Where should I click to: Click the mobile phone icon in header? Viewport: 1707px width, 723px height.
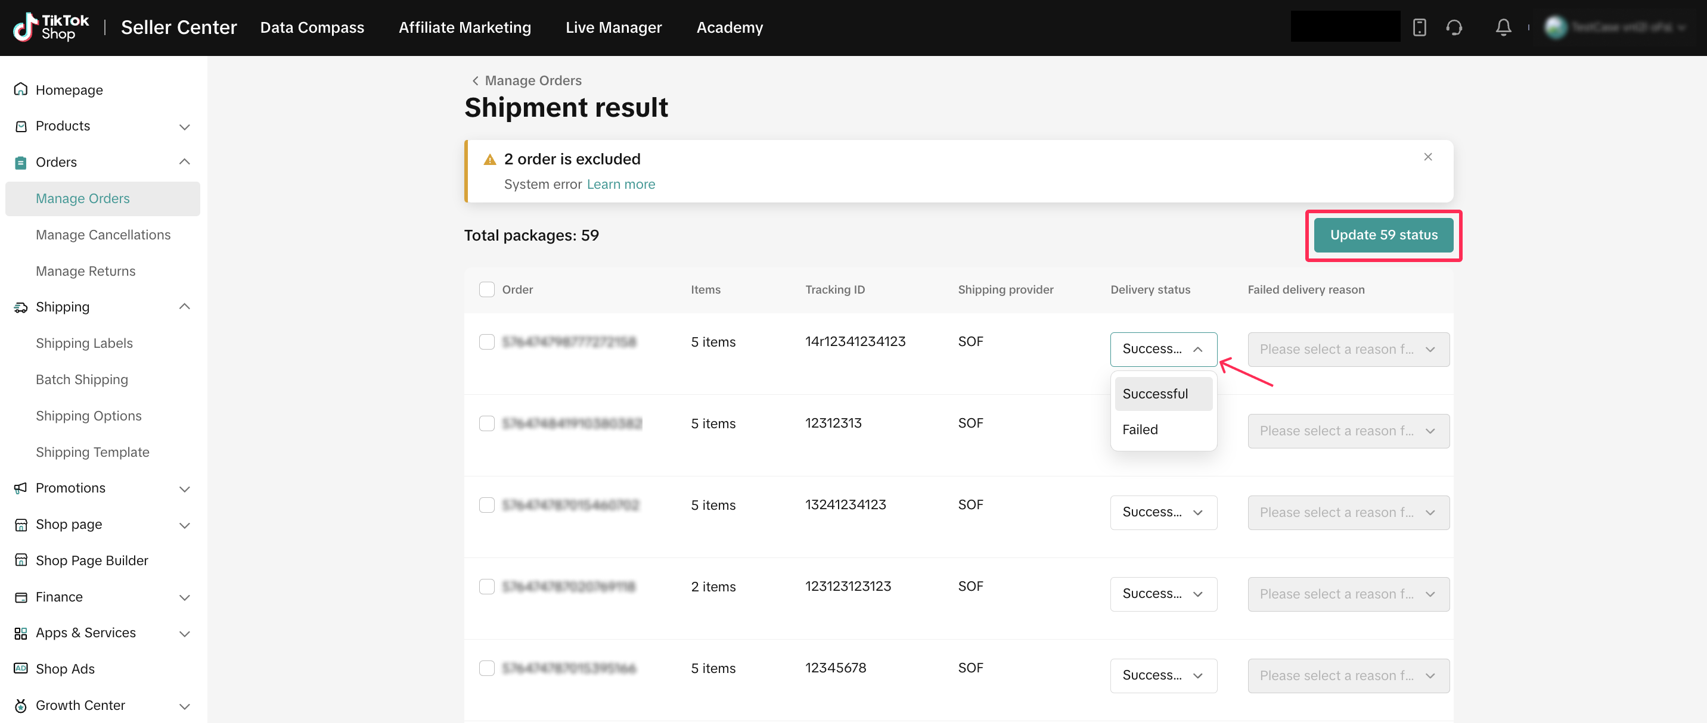coord(1419,27)
